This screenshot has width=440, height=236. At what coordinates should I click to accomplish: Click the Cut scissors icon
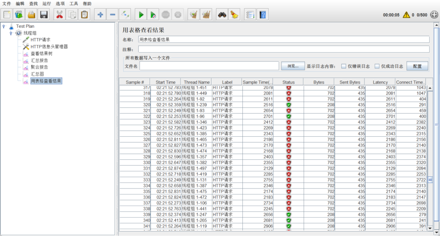point(59,15)
